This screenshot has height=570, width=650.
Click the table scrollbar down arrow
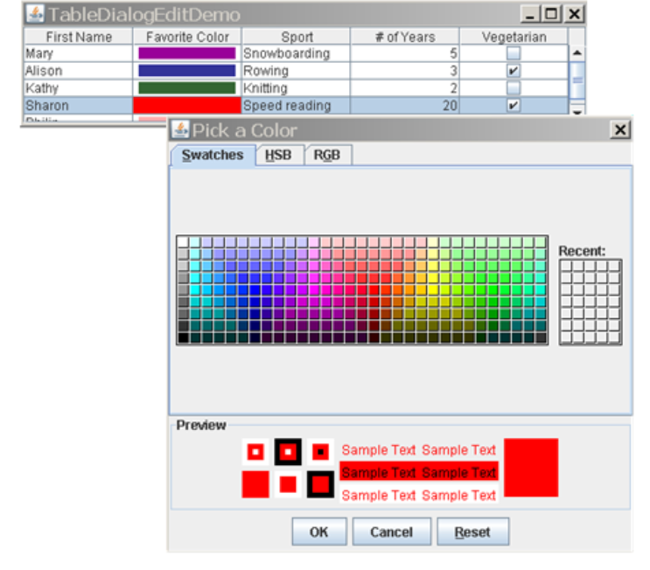click(577, 111)
